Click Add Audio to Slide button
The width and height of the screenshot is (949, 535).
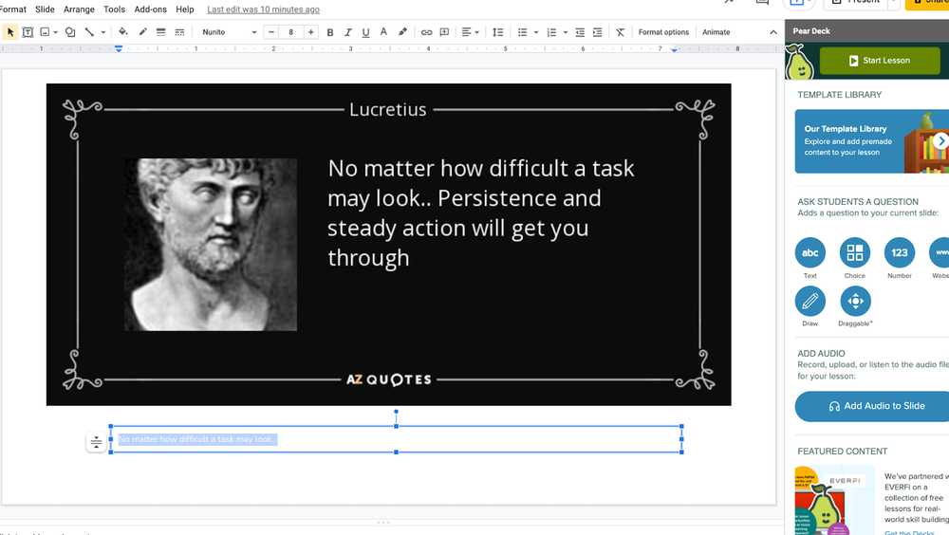[875, 406]
